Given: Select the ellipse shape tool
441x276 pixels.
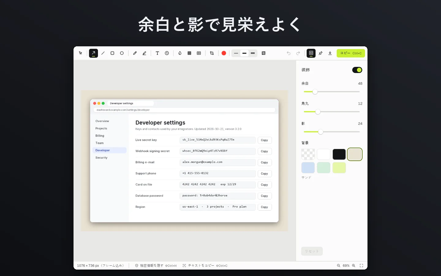Looking at the screenshot, I should [x=122, y=53].
